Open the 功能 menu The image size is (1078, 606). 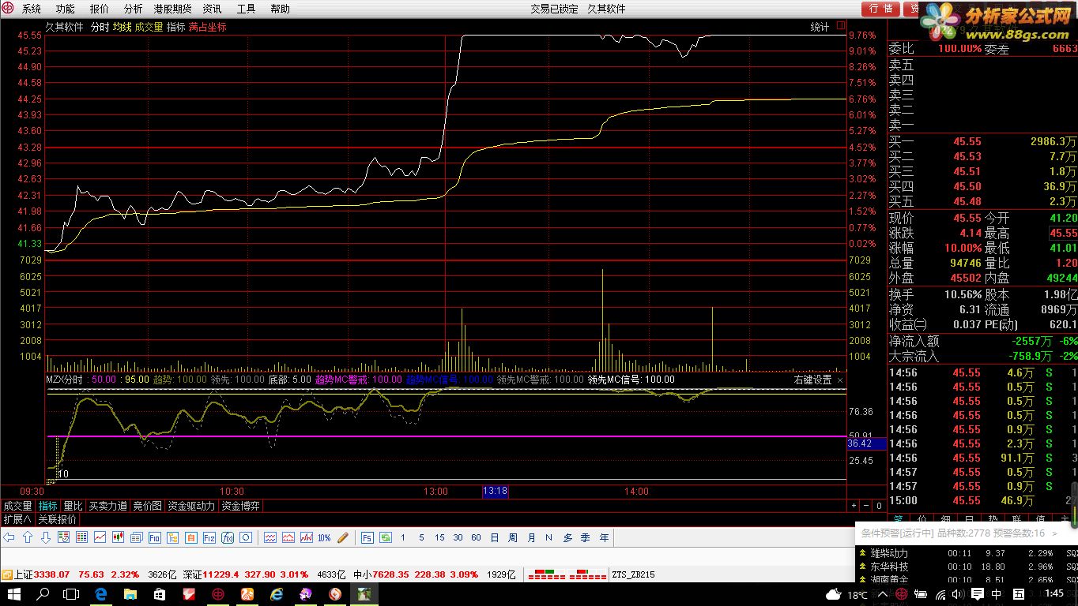pyautogui.click(x=66, y=9)
